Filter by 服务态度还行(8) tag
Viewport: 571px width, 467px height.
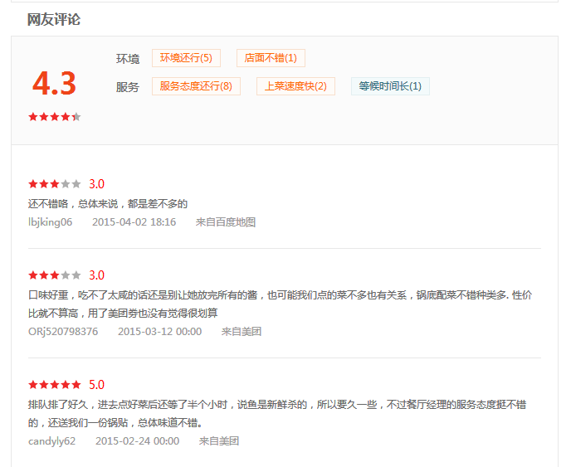(x=196, y=86)
